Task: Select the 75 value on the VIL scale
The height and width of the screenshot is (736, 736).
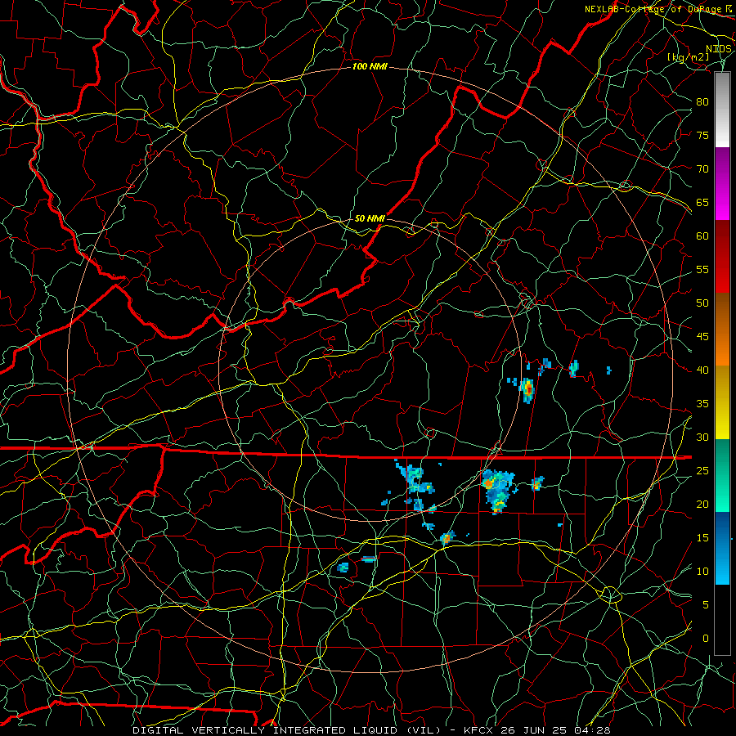Action: coord(702,136)
